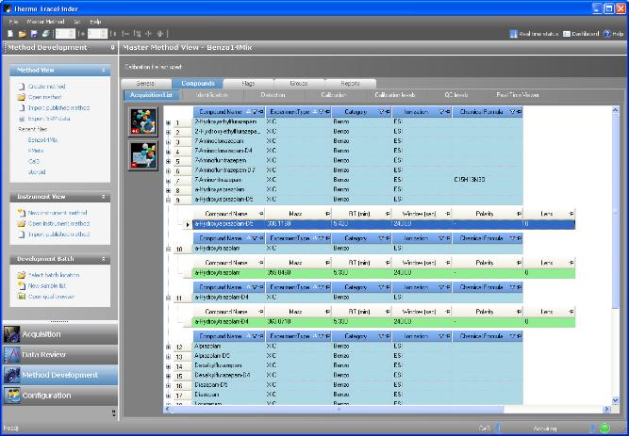Click the new file toolbar icon
The height and width of the screenshot is (436, 629).
point(10,34)
